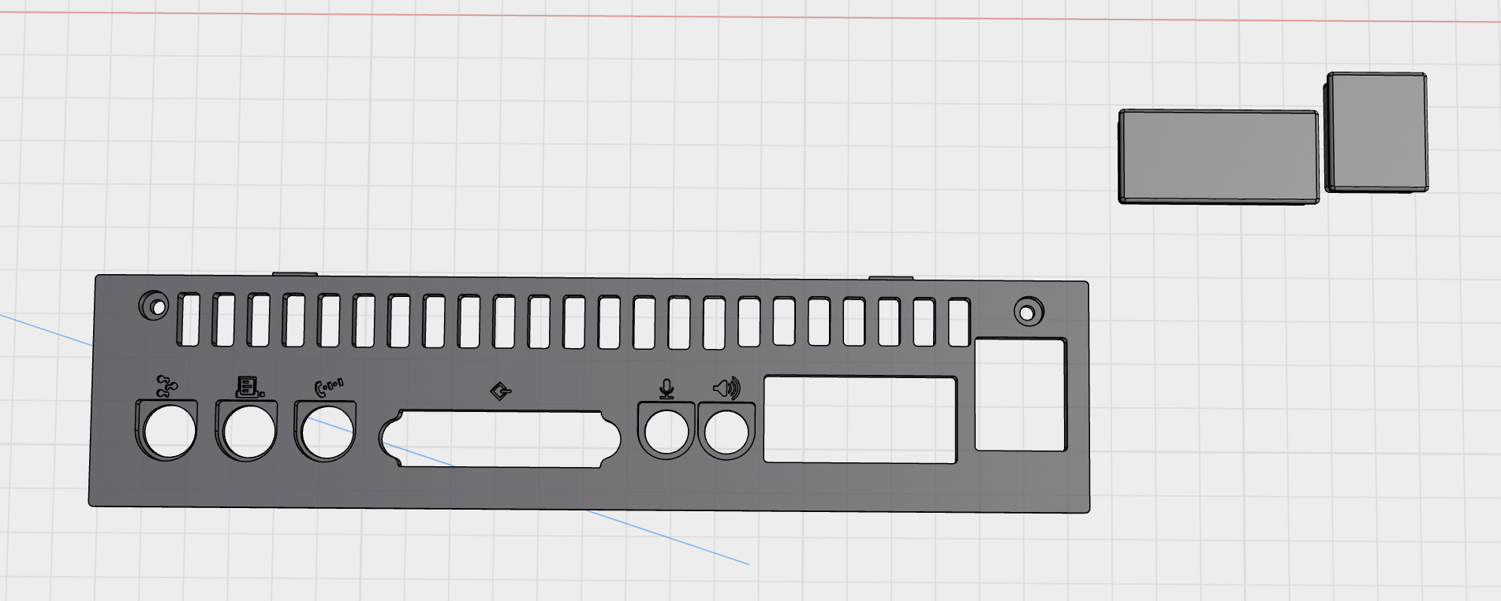Click the wide gray block floating top-right
1501x601 pixels.
(1219, 158)
